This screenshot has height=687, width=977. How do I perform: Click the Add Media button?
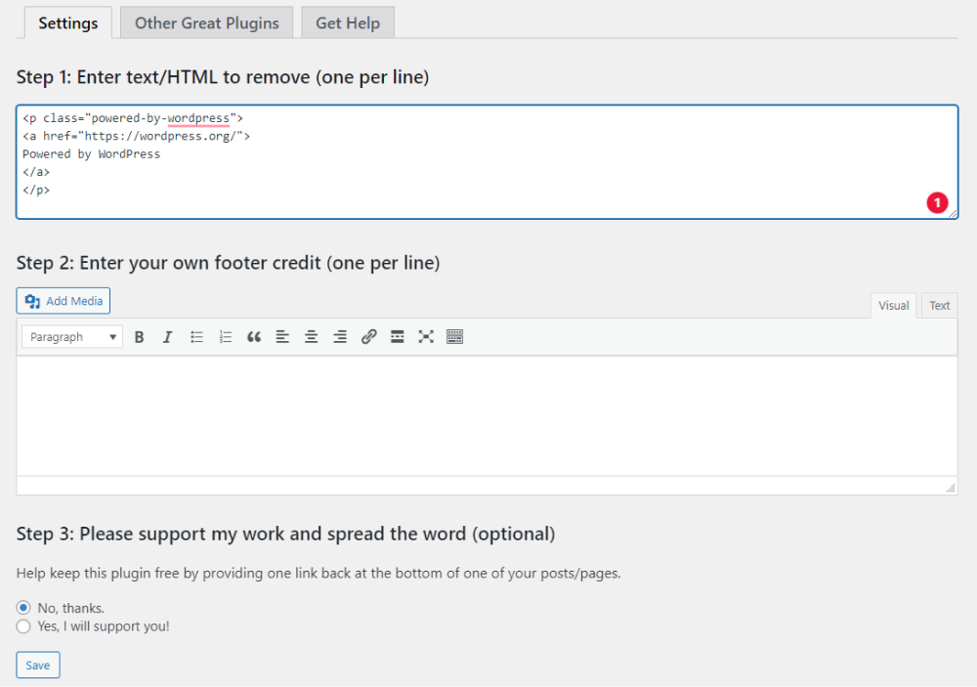tap(63, 301)
